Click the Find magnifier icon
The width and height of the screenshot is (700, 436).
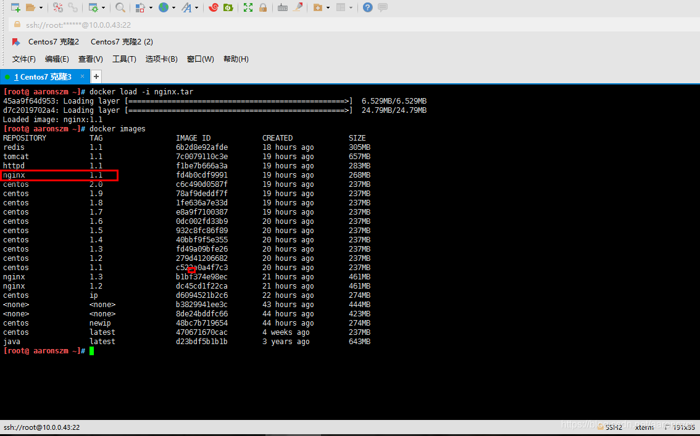click(x=120, y=7)
